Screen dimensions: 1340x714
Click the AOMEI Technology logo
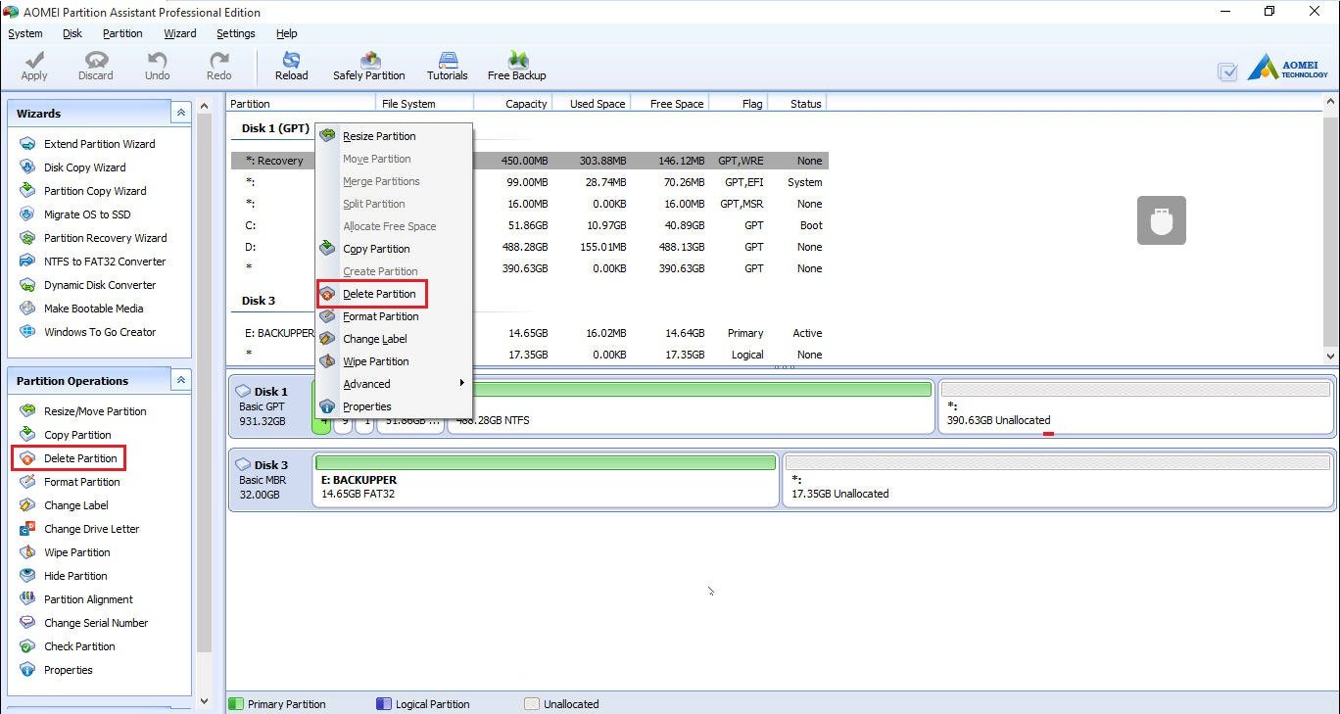pos(1287,68)
